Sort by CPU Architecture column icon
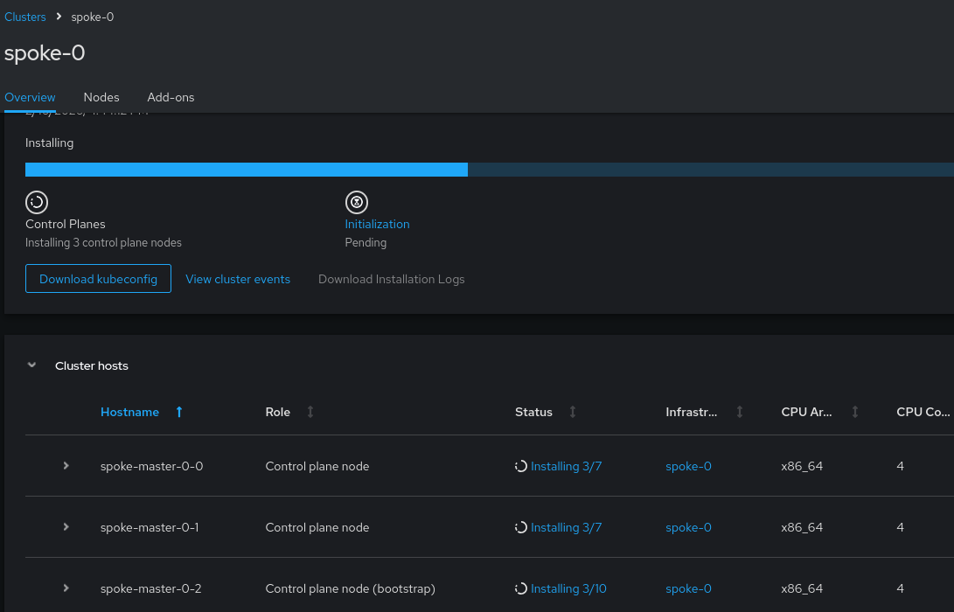Screen dimensions: 954x612 tap(855, 412)
